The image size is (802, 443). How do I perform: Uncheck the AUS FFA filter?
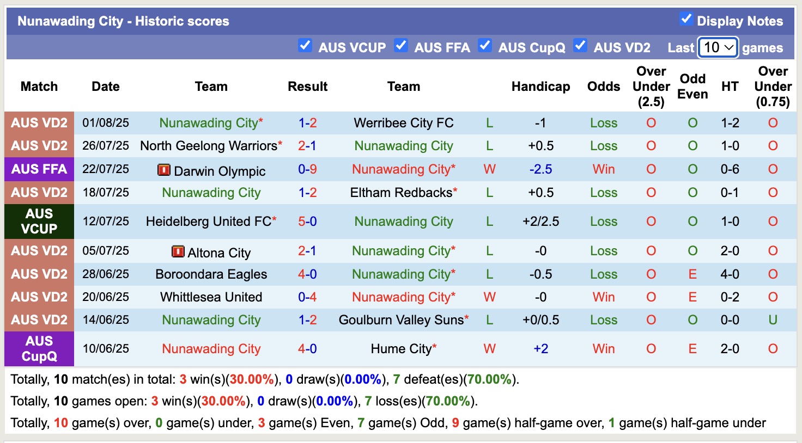pyautogui.click(x=401, y=46)
